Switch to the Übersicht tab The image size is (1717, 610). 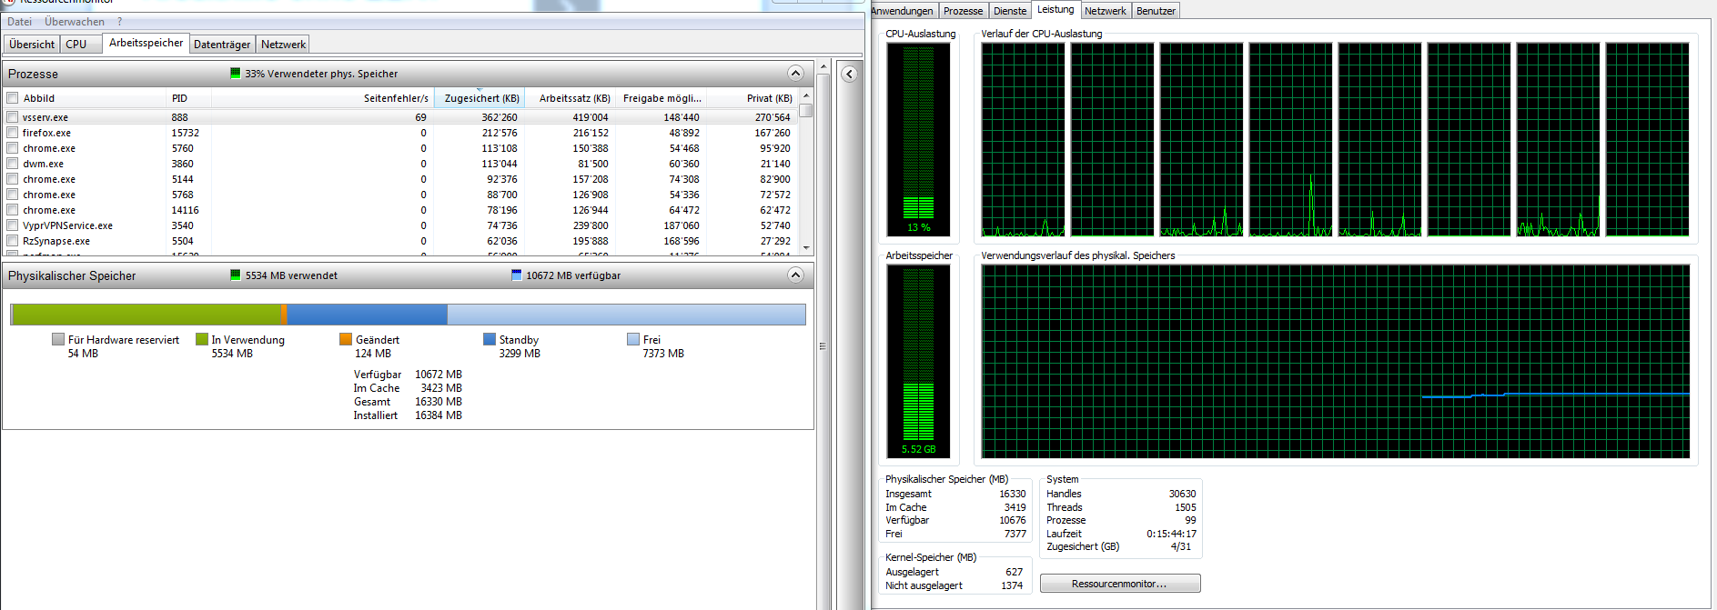[32, 45]
